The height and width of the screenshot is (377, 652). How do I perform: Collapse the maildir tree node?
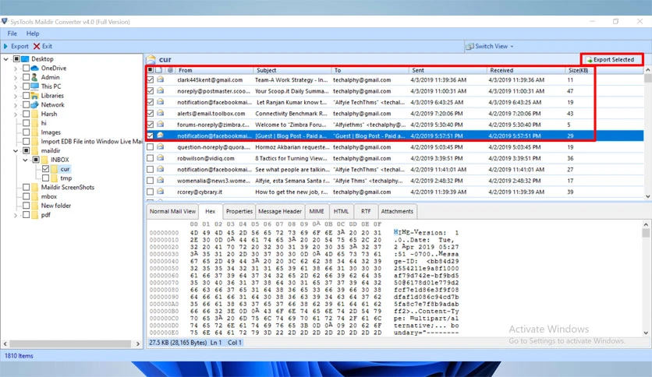(x=16, y=150)
